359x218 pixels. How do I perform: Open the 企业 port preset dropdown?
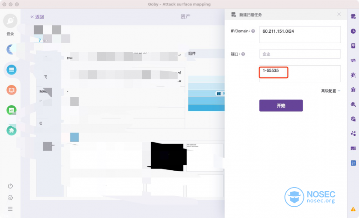(300, 54)
